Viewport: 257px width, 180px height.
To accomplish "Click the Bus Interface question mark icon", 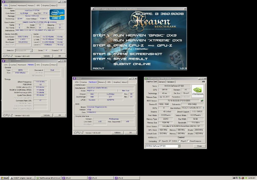I will pyautogui.click(x=203, y=108).
